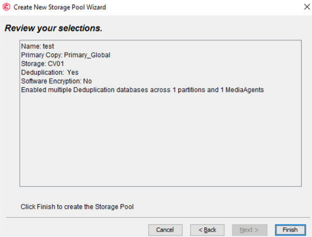Click the word MediaAgents in the summary

246,90
